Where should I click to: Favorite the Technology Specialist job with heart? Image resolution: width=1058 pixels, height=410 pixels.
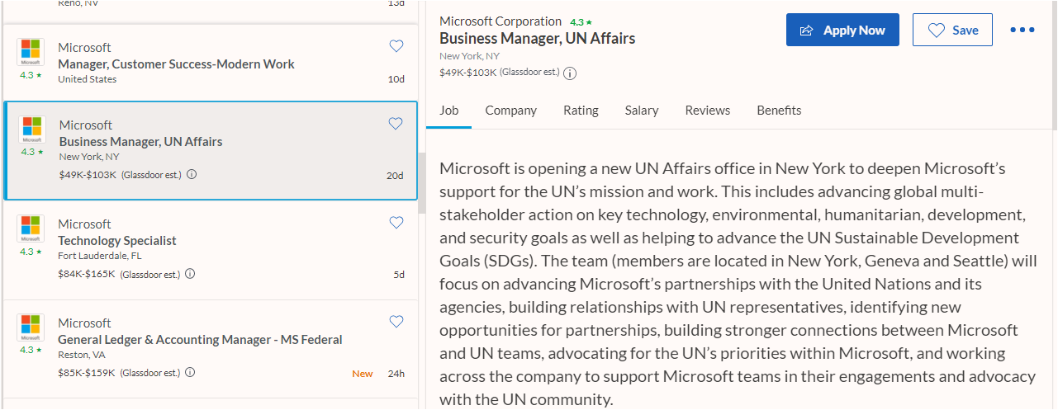[396, 223]
